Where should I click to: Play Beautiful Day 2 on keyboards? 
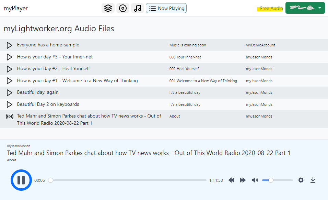point(10,104)
